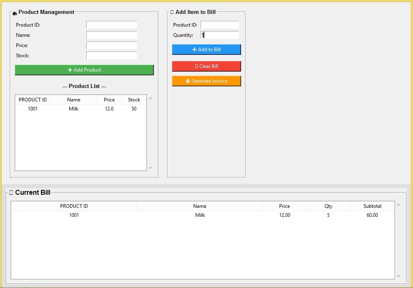This screenshot has width=413, height=288.
Task: Focus the Product ID field in Product Management
Action: coord(111,25)
